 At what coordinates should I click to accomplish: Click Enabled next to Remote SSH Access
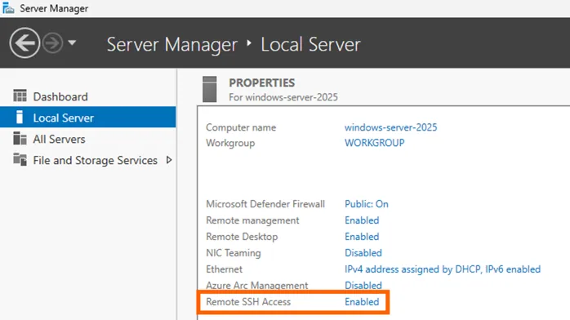362,302
